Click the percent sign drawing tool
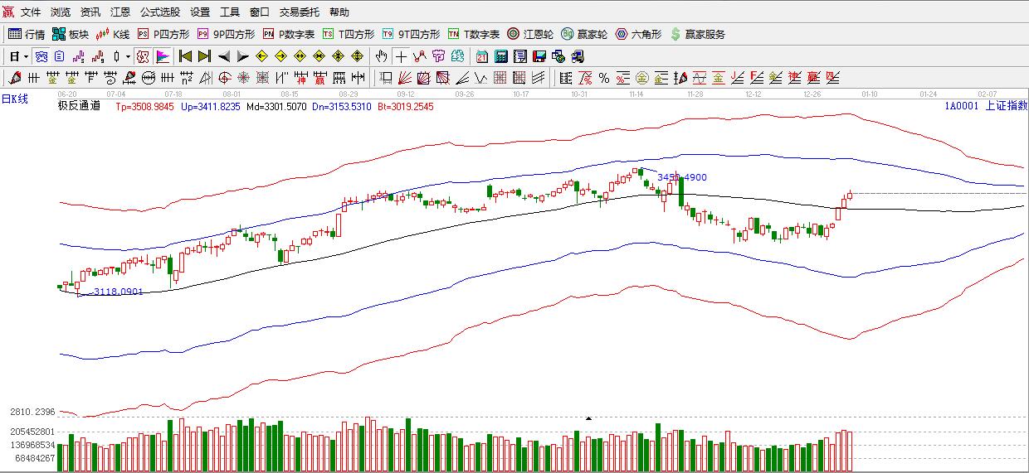1029x473 pixels. point(604,78)
